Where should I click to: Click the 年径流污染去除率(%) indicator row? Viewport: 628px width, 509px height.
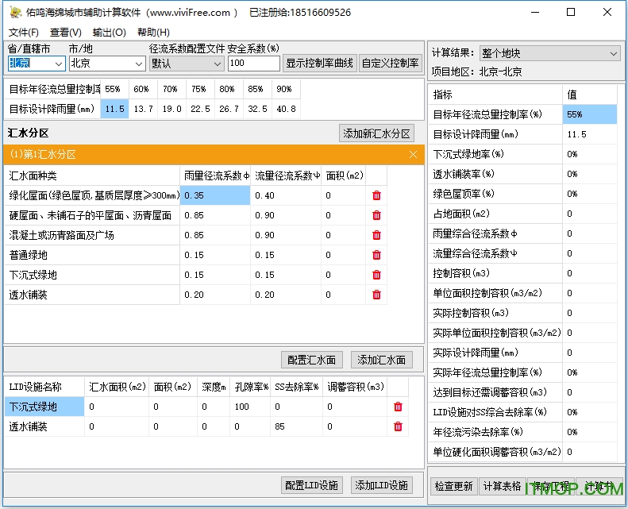(x=522, y=432)
